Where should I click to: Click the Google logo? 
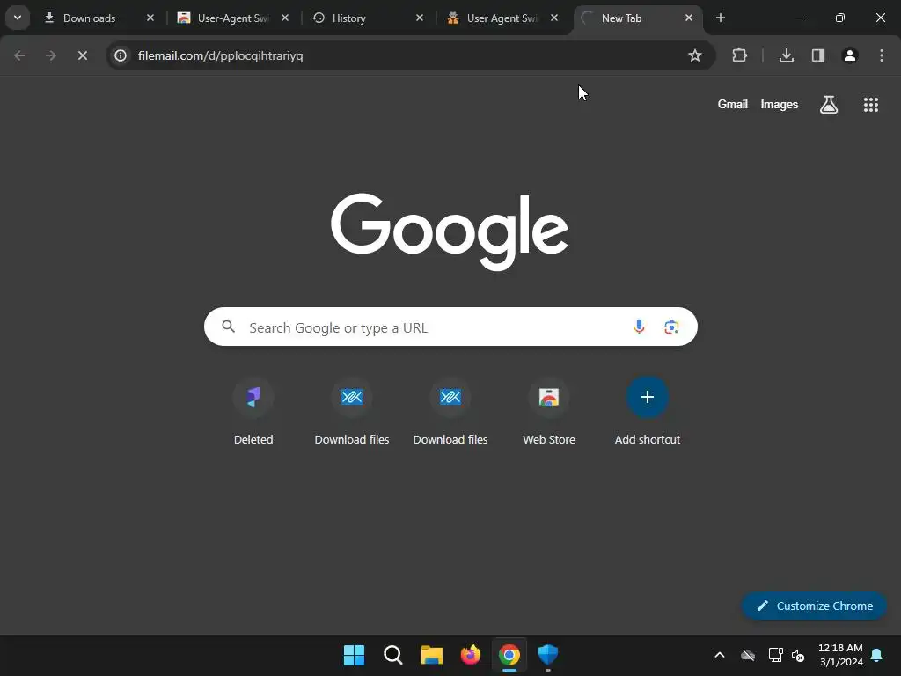450,231
